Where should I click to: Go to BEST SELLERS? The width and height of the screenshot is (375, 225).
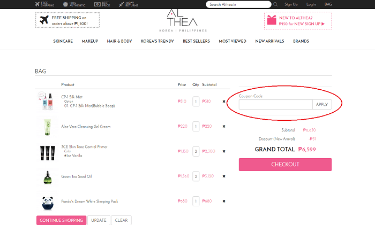pos(196,41)
